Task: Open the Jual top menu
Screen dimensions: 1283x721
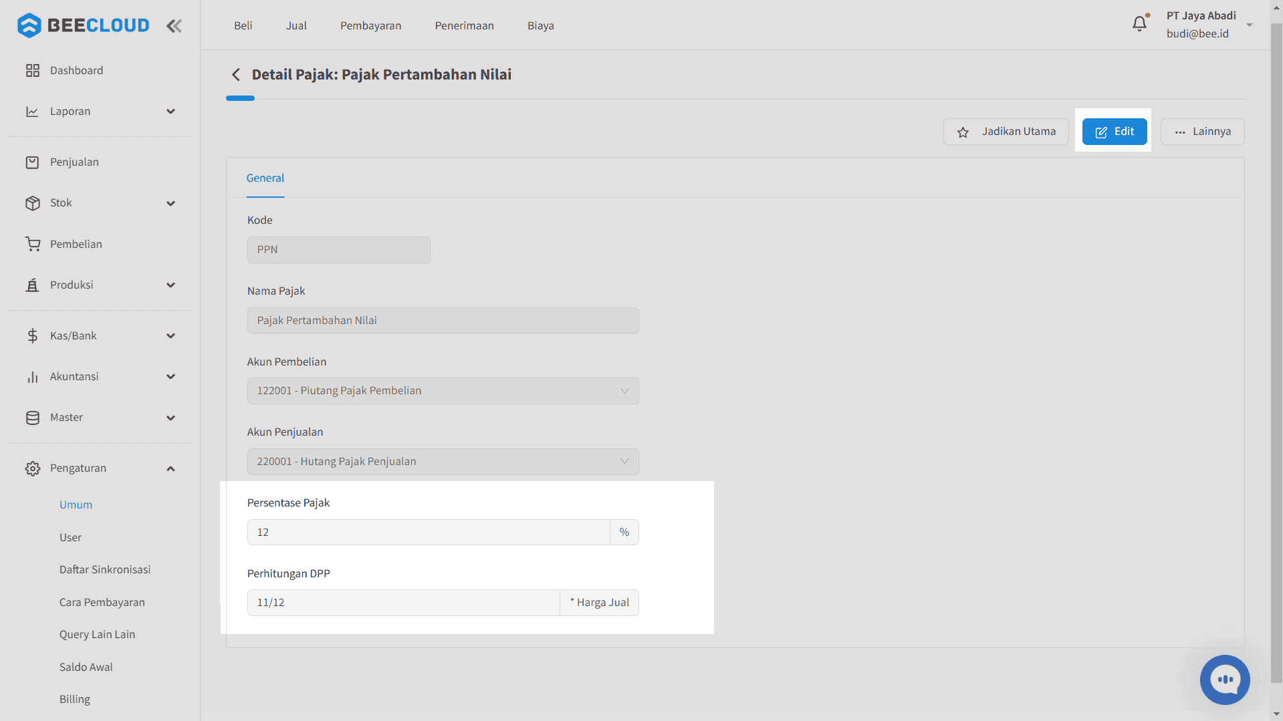Action: (x=296, y=25)
